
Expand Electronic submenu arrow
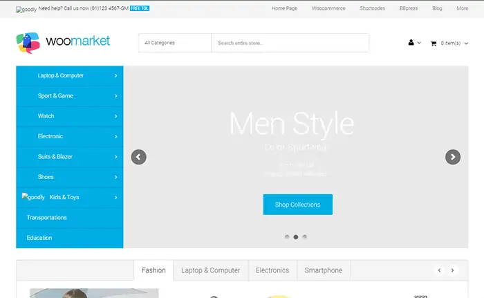(115, 136)
